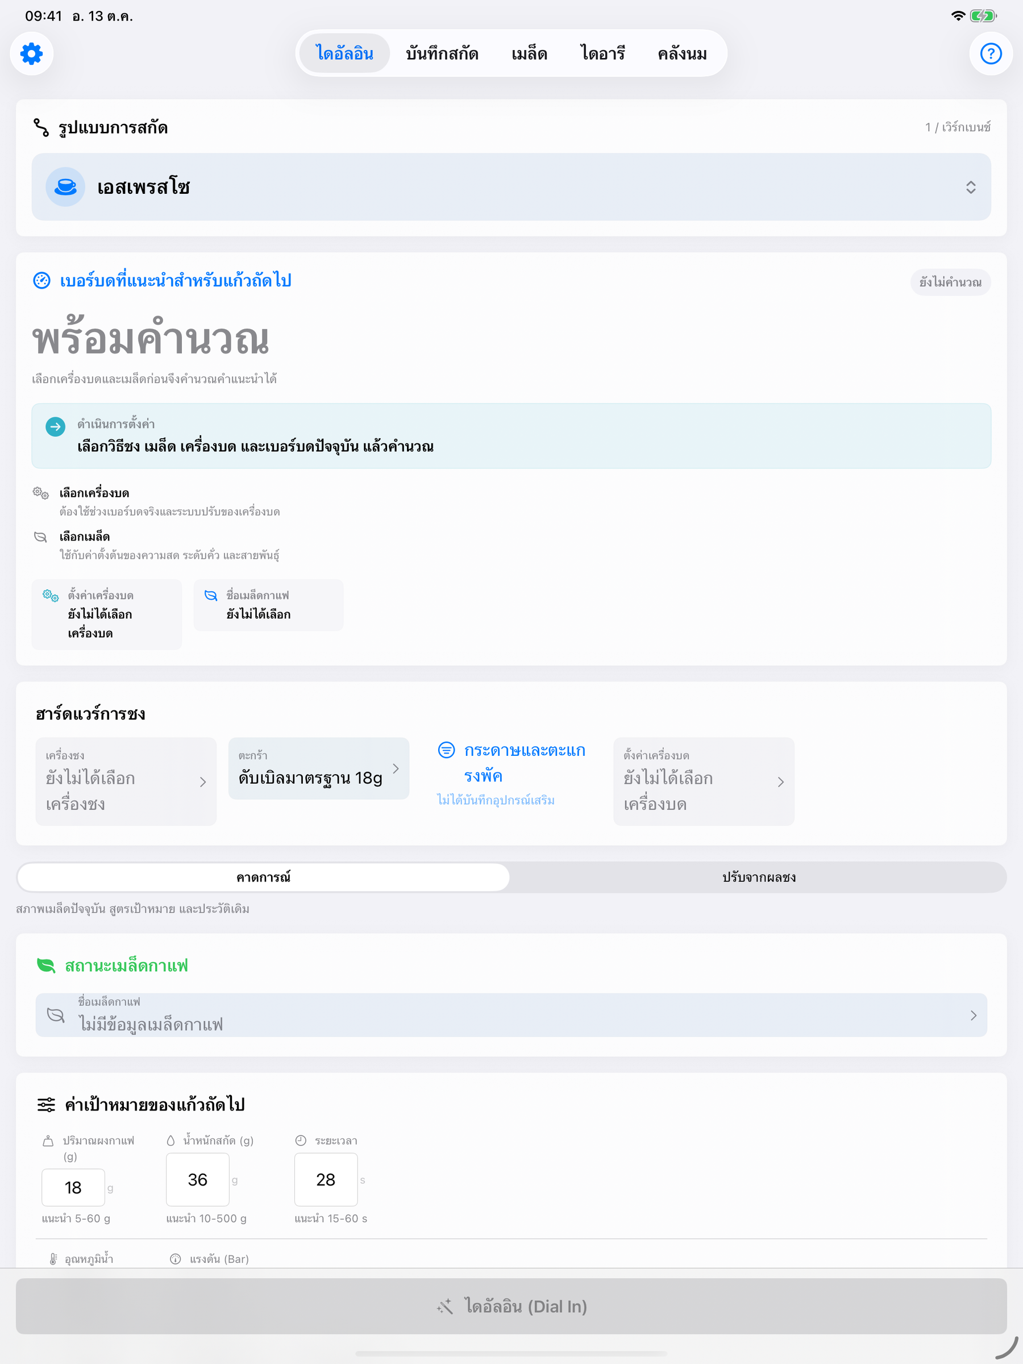Tap the droplet icon next to น้ำหนักสกัด
This screenshot has height=1364, width=1023.
click(171, 1140)
